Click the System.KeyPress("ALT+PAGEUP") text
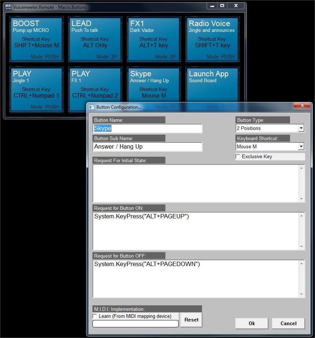This screenshot has width=315, height=338. coord(142,217)
